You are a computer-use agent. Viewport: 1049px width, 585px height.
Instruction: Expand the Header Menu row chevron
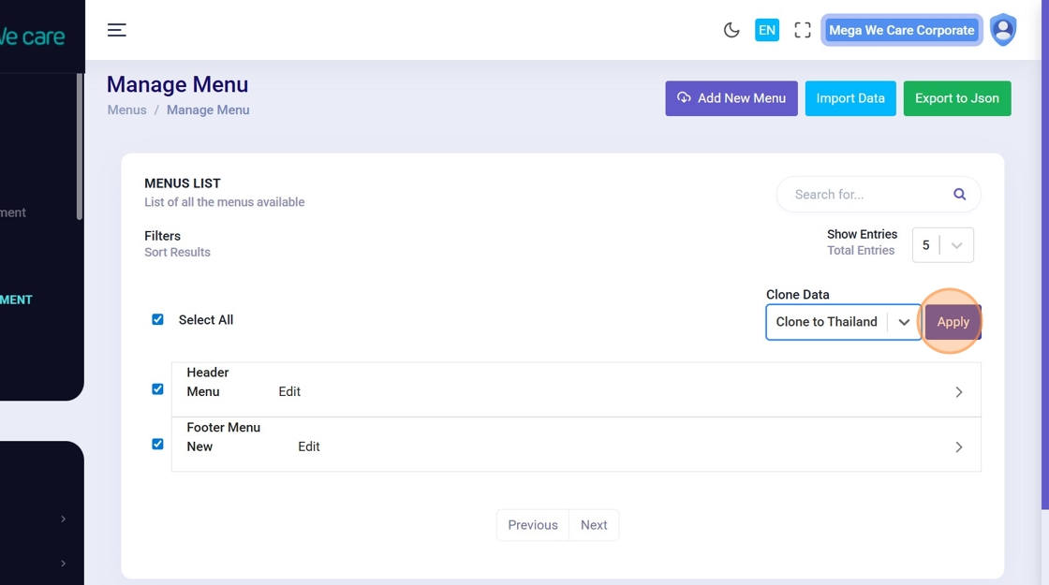(958, 392)
